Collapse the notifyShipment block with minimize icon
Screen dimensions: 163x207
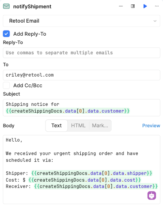[121, 6]
